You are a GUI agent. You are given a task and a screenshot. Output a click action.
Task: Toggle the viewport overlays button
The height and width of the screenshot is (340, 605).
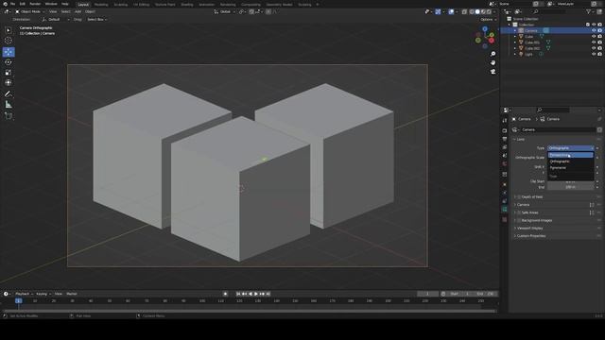(x=451, y=12)
